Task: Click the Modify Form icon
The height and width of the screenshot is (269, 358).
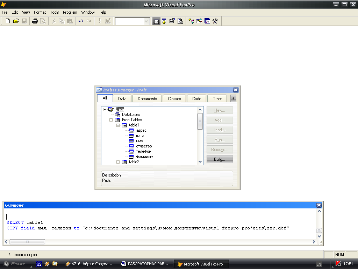Action: point(108,21)
